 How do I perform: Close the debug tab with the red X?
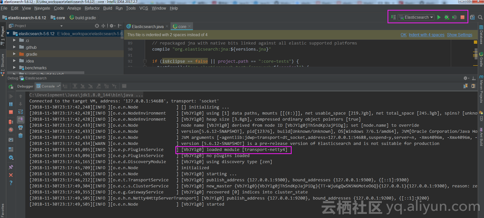tap(11, 175)
